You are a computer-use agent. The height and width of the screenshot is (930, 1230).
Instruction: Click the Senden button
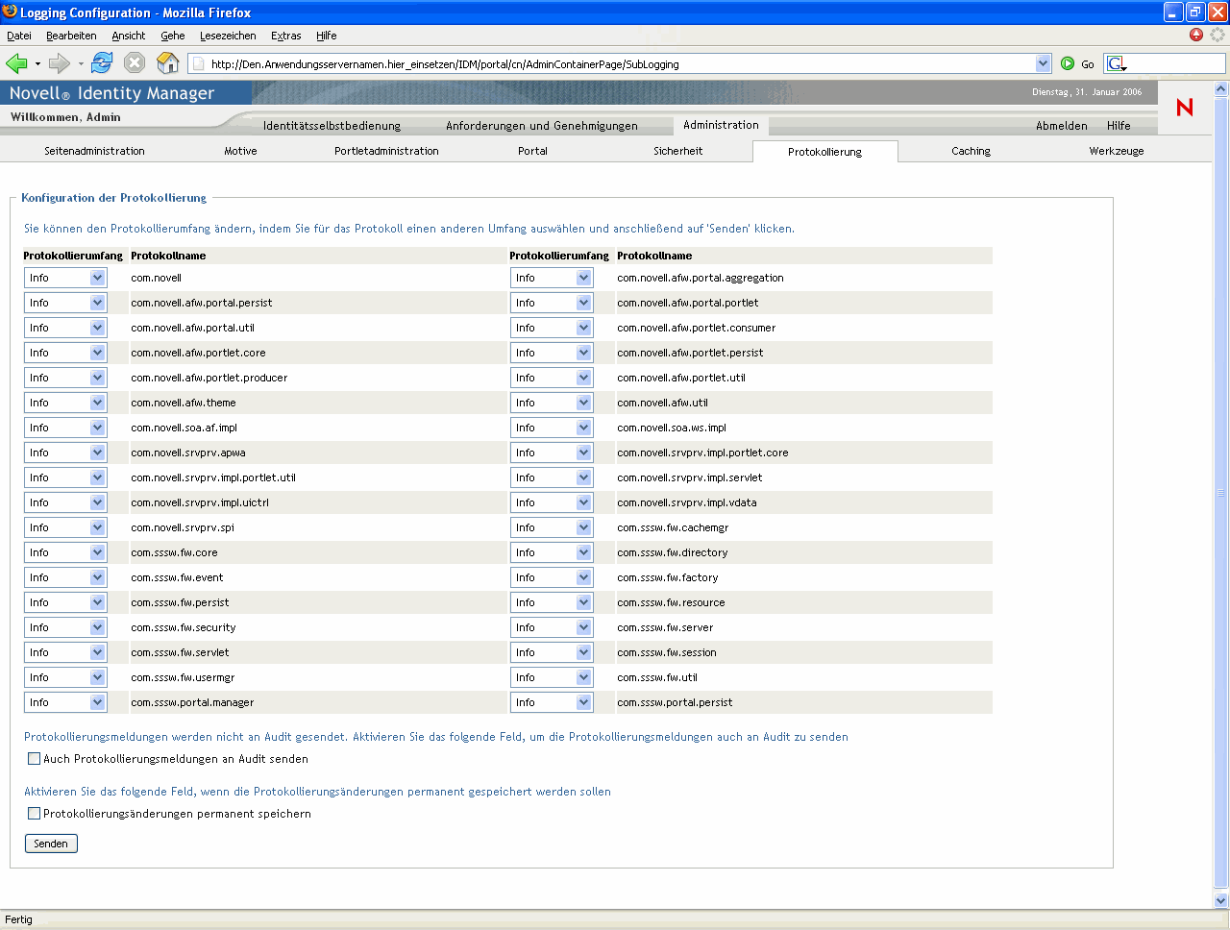click(x=51, y=844)
